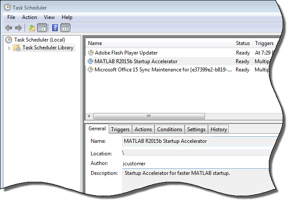Click the MATLAB R2015b Startup Accelerator task icon
This screenshot has width=290, height=203.
[90, 61]
